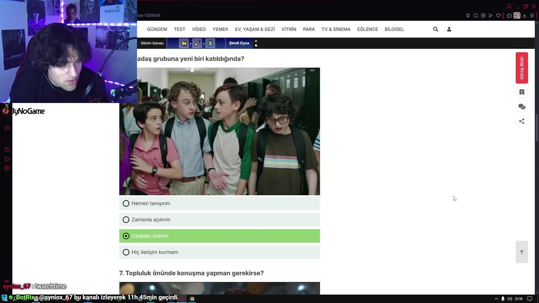
Task: Open Chrome from the taskbar
Action: [192, 299]
